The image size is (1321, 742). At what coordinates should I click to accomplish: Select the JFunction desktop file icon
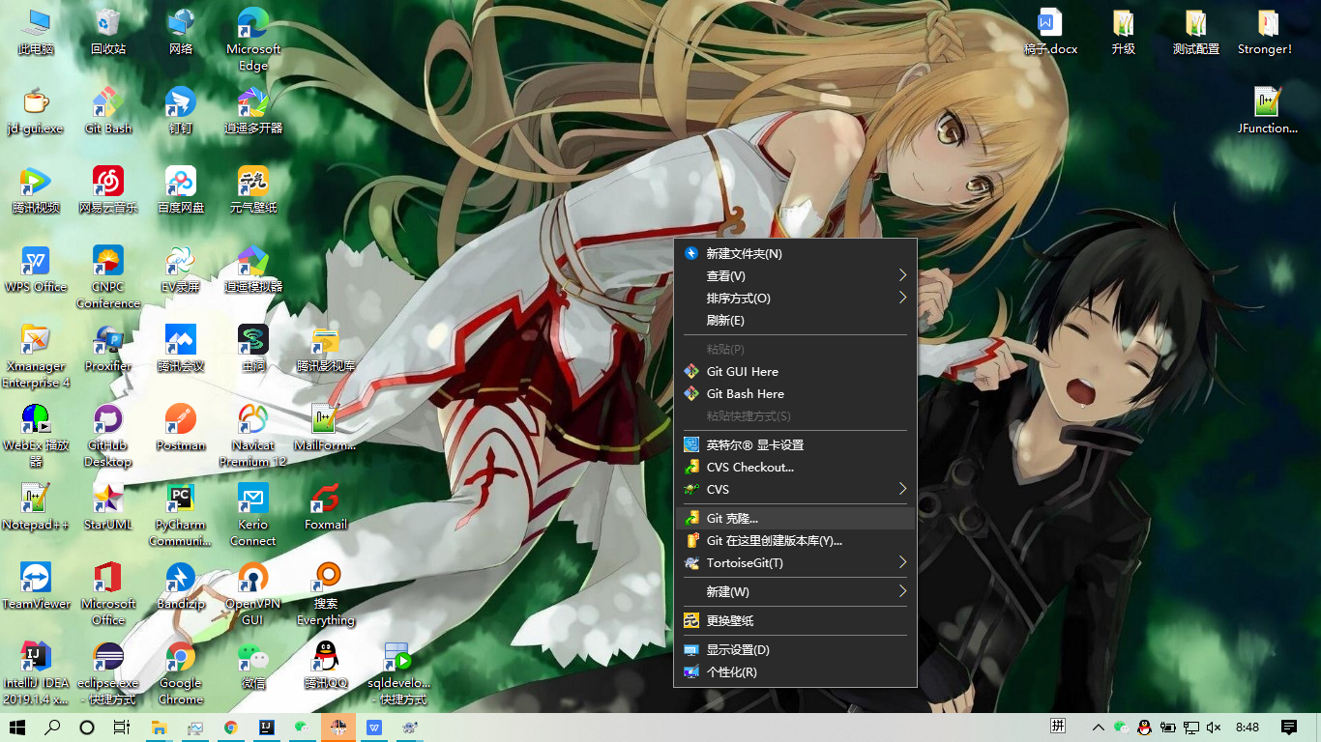(x=1267, y=110)
